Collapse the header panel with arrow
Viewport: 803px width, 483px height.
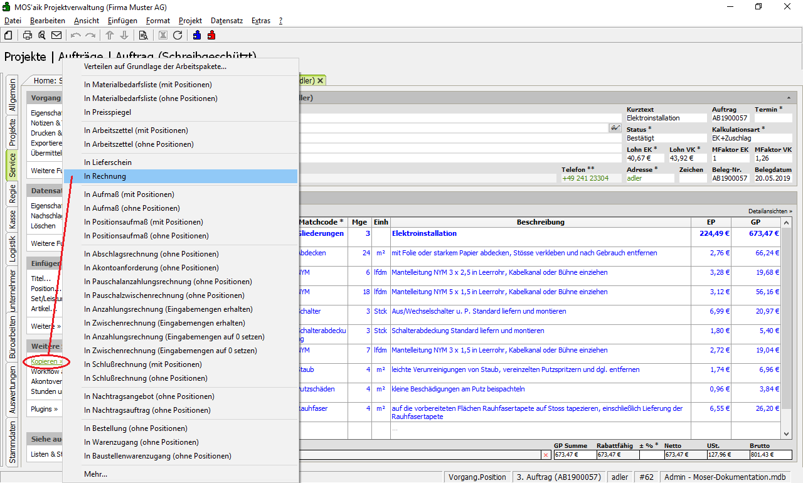click(x=788, y=98)
